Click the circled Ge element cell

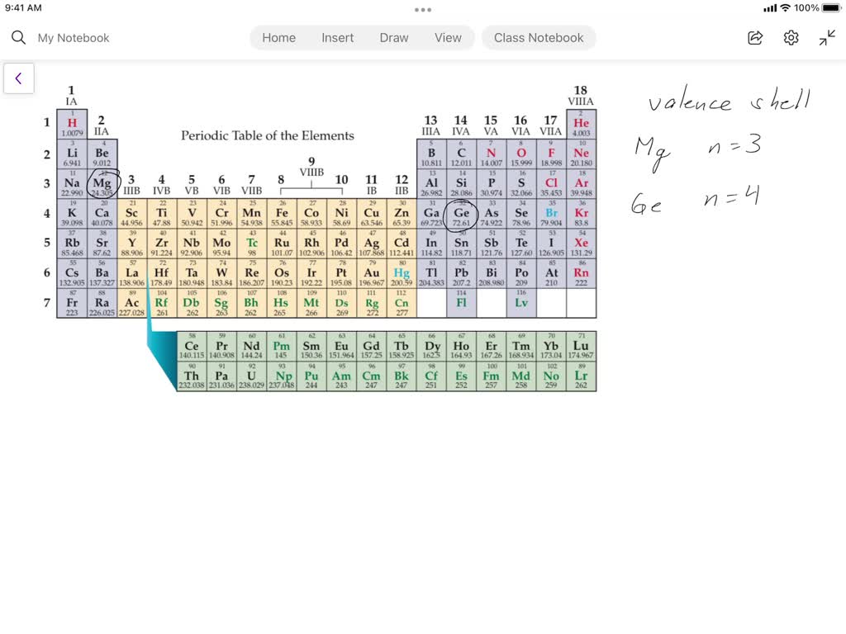[x=461, y=213]
